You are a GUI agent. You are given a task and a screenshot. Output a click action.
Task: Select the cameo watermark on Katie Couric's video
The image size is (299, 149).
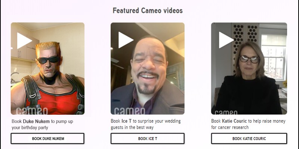(226, 112)
